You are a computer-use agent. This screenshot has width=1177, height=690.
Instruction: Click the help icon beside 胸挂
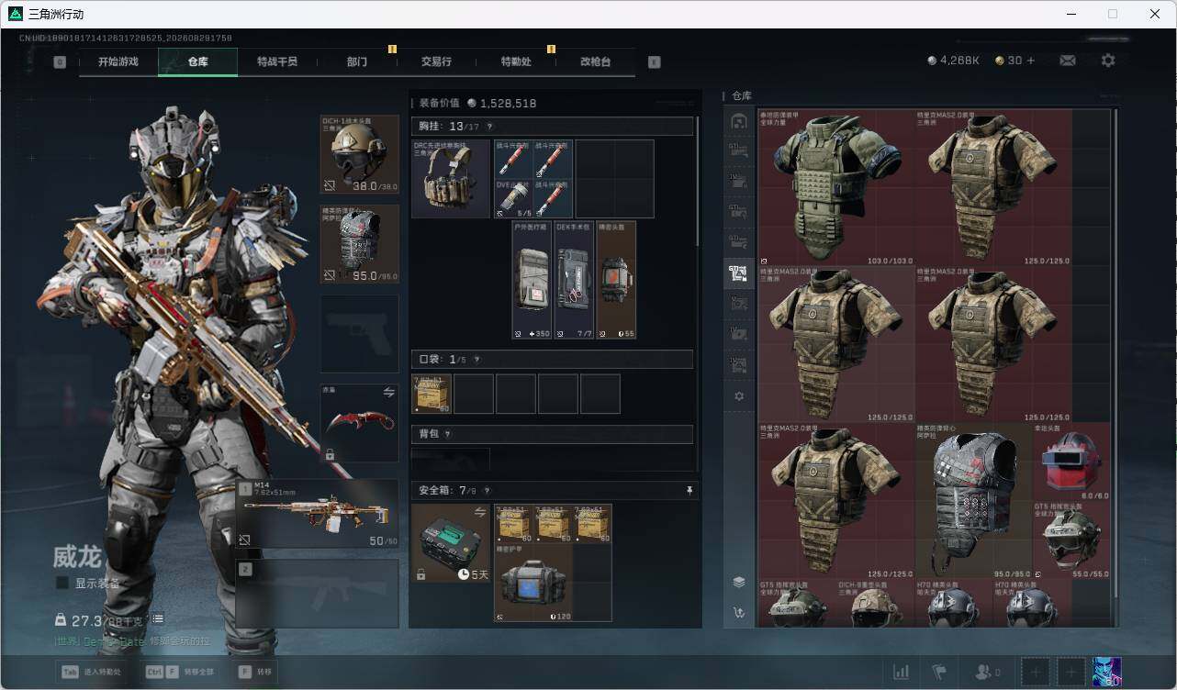pyautogui.click(x=489, y=127)
